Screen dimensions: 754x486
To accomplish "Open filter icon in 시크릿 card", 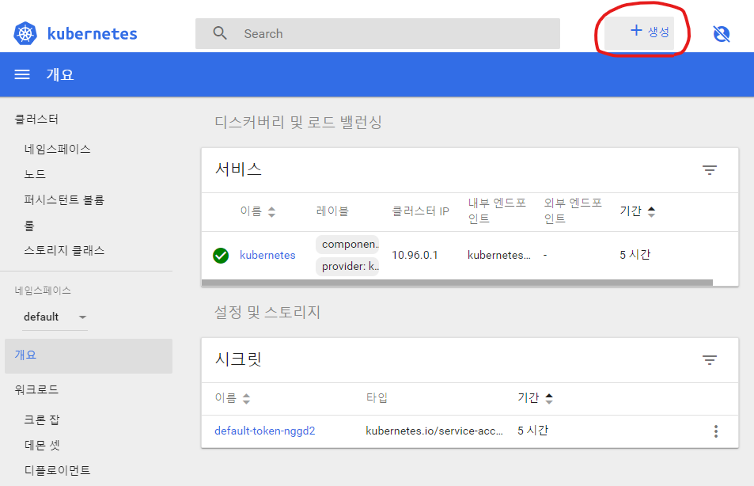I will pyautogui.click(x=709, y=360).
